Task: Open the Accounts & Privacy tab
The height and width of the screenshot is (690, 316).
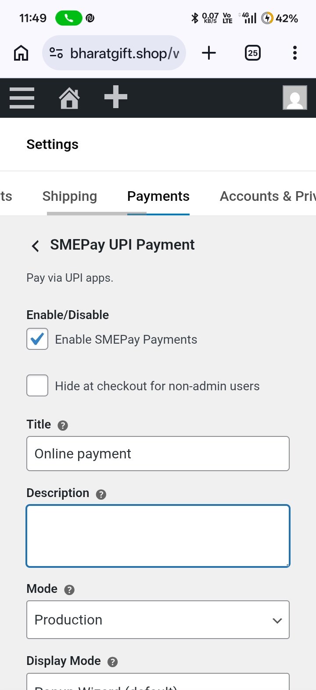Action: (267, 196)
